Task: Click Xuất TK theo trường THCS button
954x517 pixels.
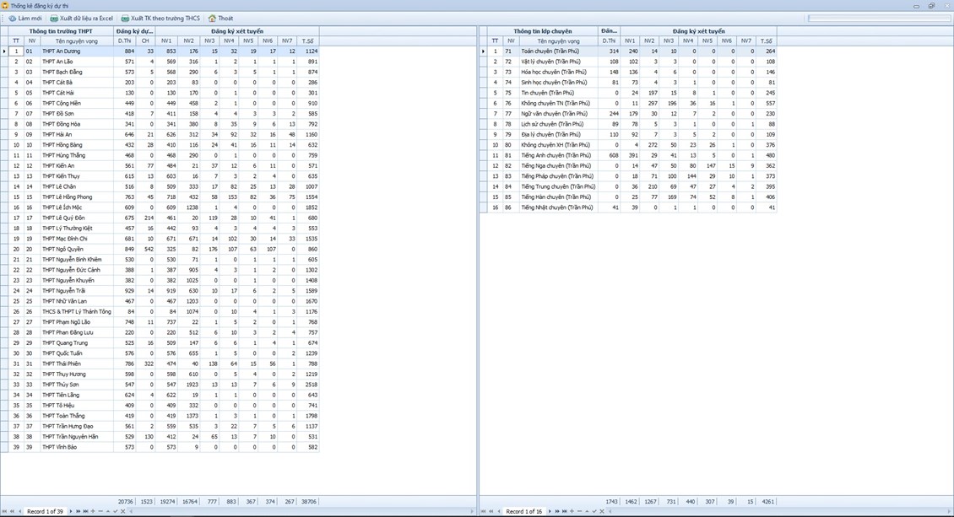Action: tap(160, 18)
